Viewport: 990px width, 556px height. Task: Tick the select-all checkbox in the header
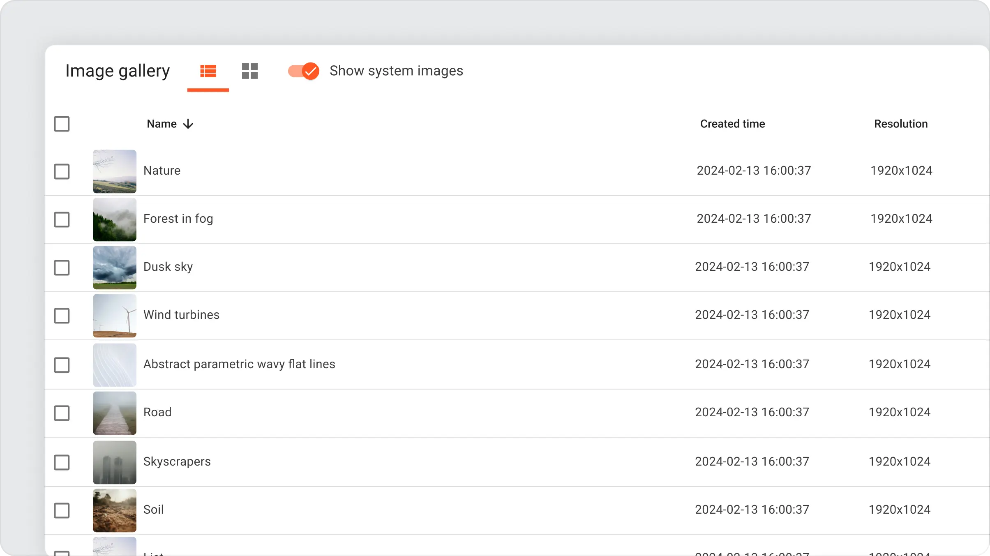click(x=62, y=124)
